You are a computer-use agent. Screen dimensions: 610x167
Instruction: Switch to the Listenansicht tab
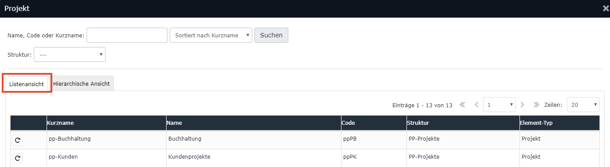tap(26, 83)
